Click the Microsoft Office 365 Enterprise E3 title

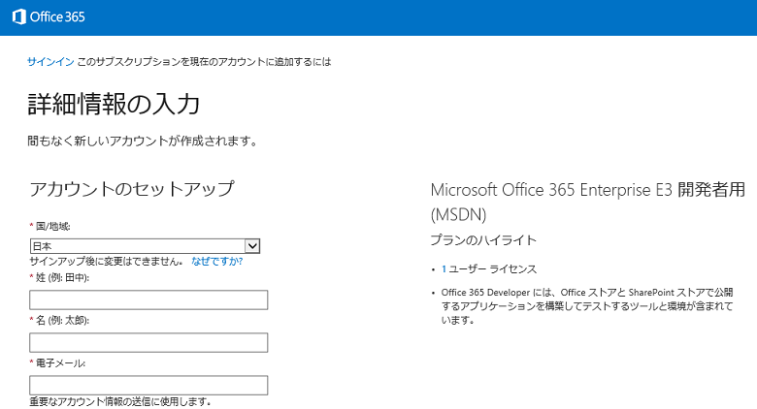tap(588, 202)
